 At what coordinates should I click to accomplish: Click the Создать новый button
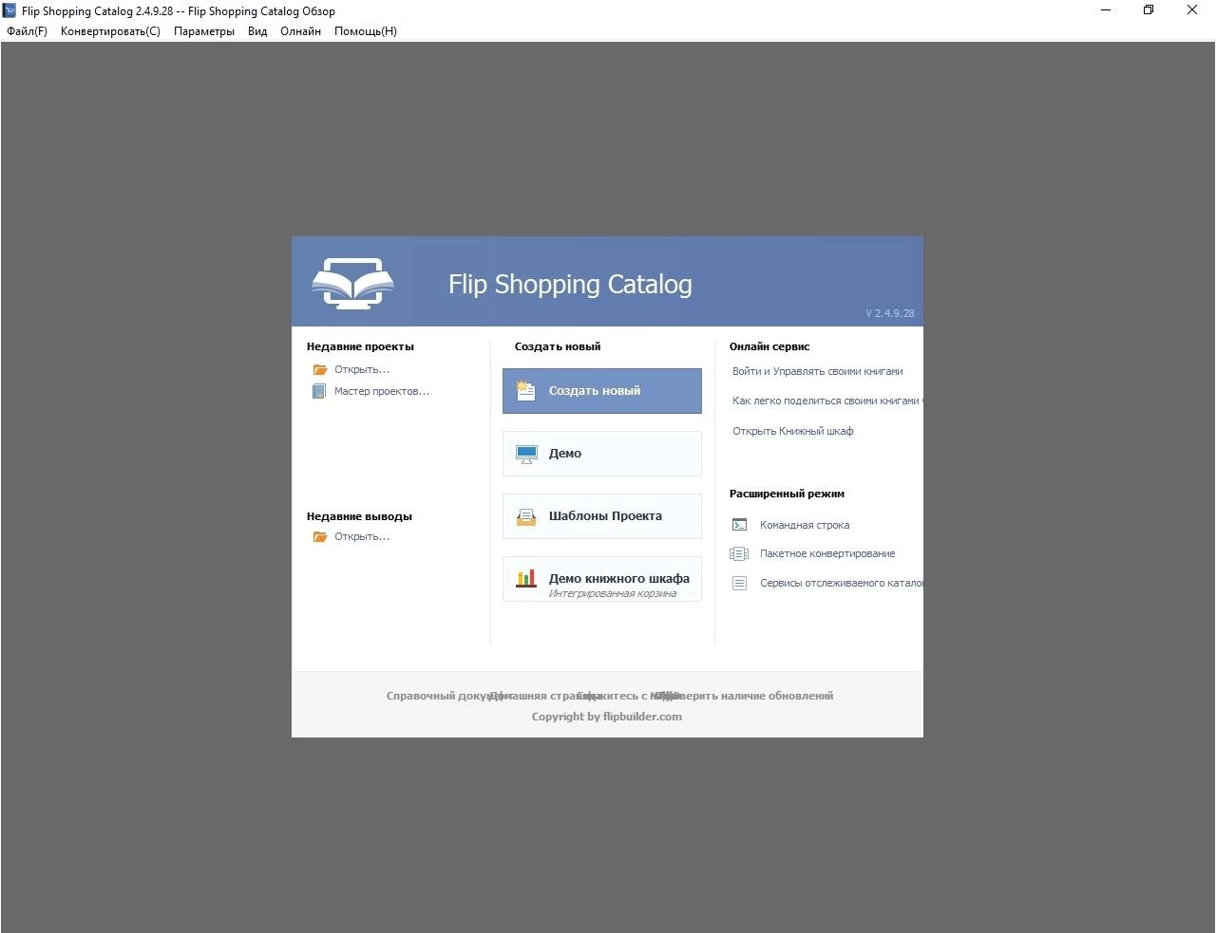coord(602,391)
